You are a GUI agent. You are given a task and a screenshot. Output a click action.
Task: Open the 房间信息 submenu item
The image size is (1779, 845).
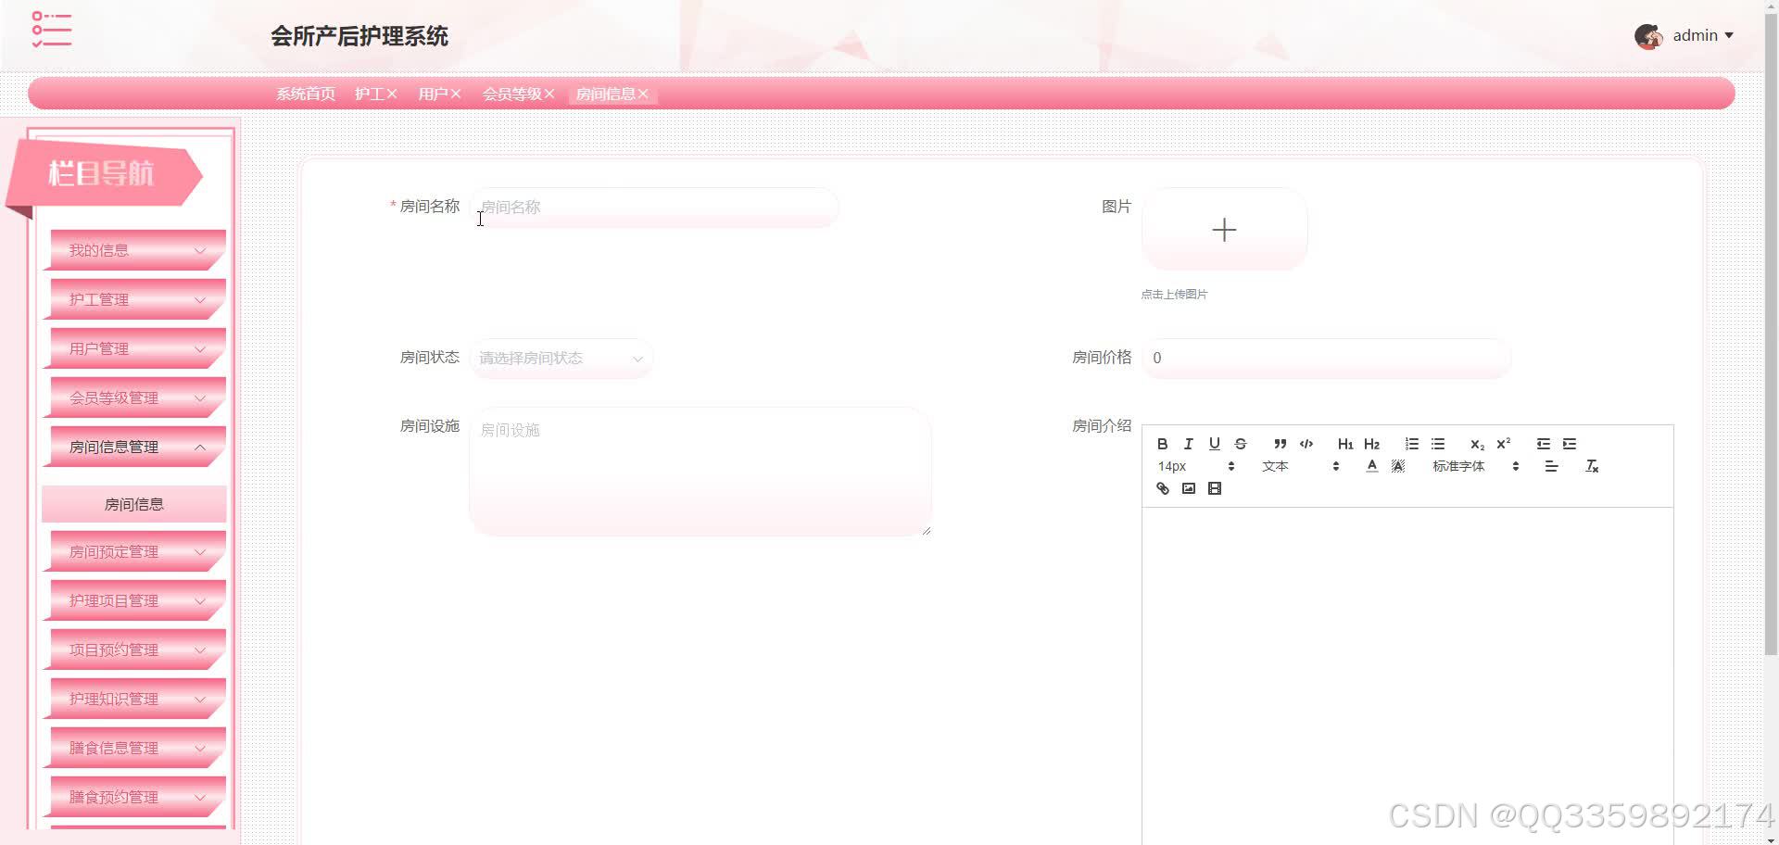pyautogui.click(x=134, y=504)
